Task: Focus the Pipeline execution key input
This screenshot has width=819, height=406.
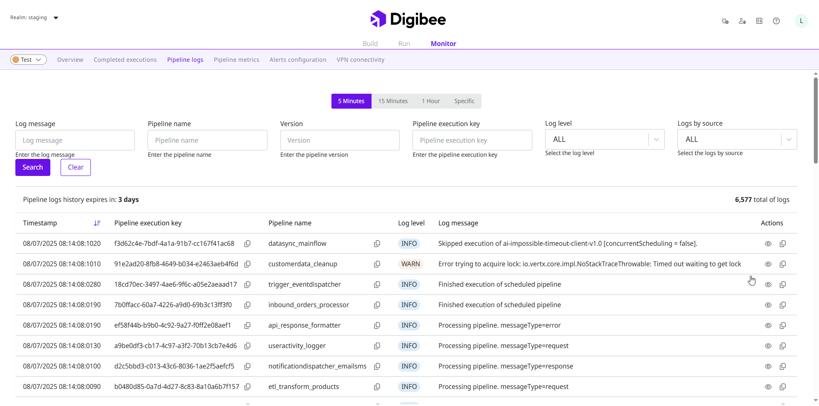Action: point(472,140)
